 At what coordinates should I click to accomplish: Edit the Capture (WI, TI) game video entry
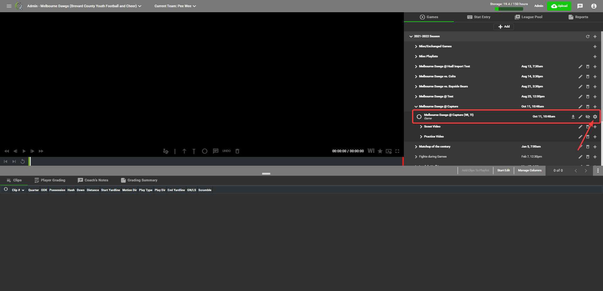pyautogui.click(x=580, y=117)
